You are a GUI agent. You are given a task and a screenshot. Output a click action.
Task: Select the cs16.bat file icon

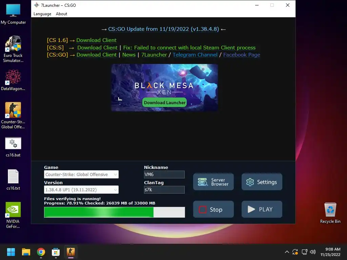(13, 147)
